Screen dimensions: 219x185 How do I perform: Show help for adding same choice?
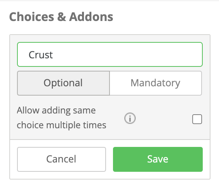pyautogui.click(x=130, y=118)
